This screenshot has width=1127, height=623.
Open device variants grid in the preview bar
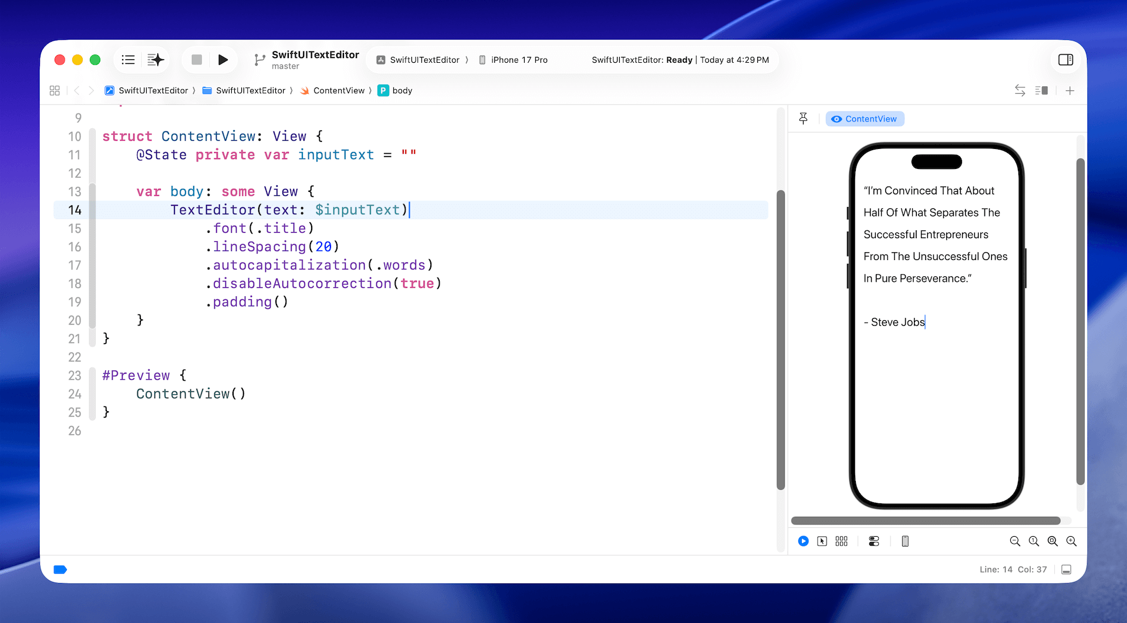(x=842, y=541)
